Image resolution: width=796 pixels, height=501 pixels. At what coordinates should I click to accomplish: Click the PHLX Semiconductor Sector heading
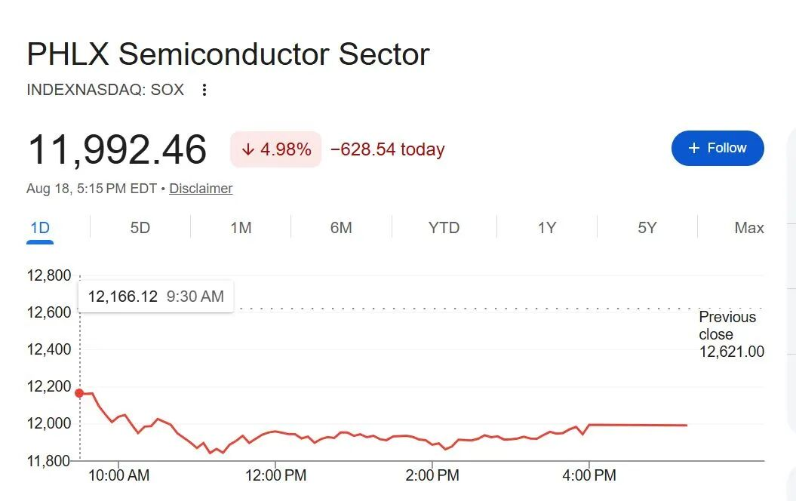coord(229,54)
